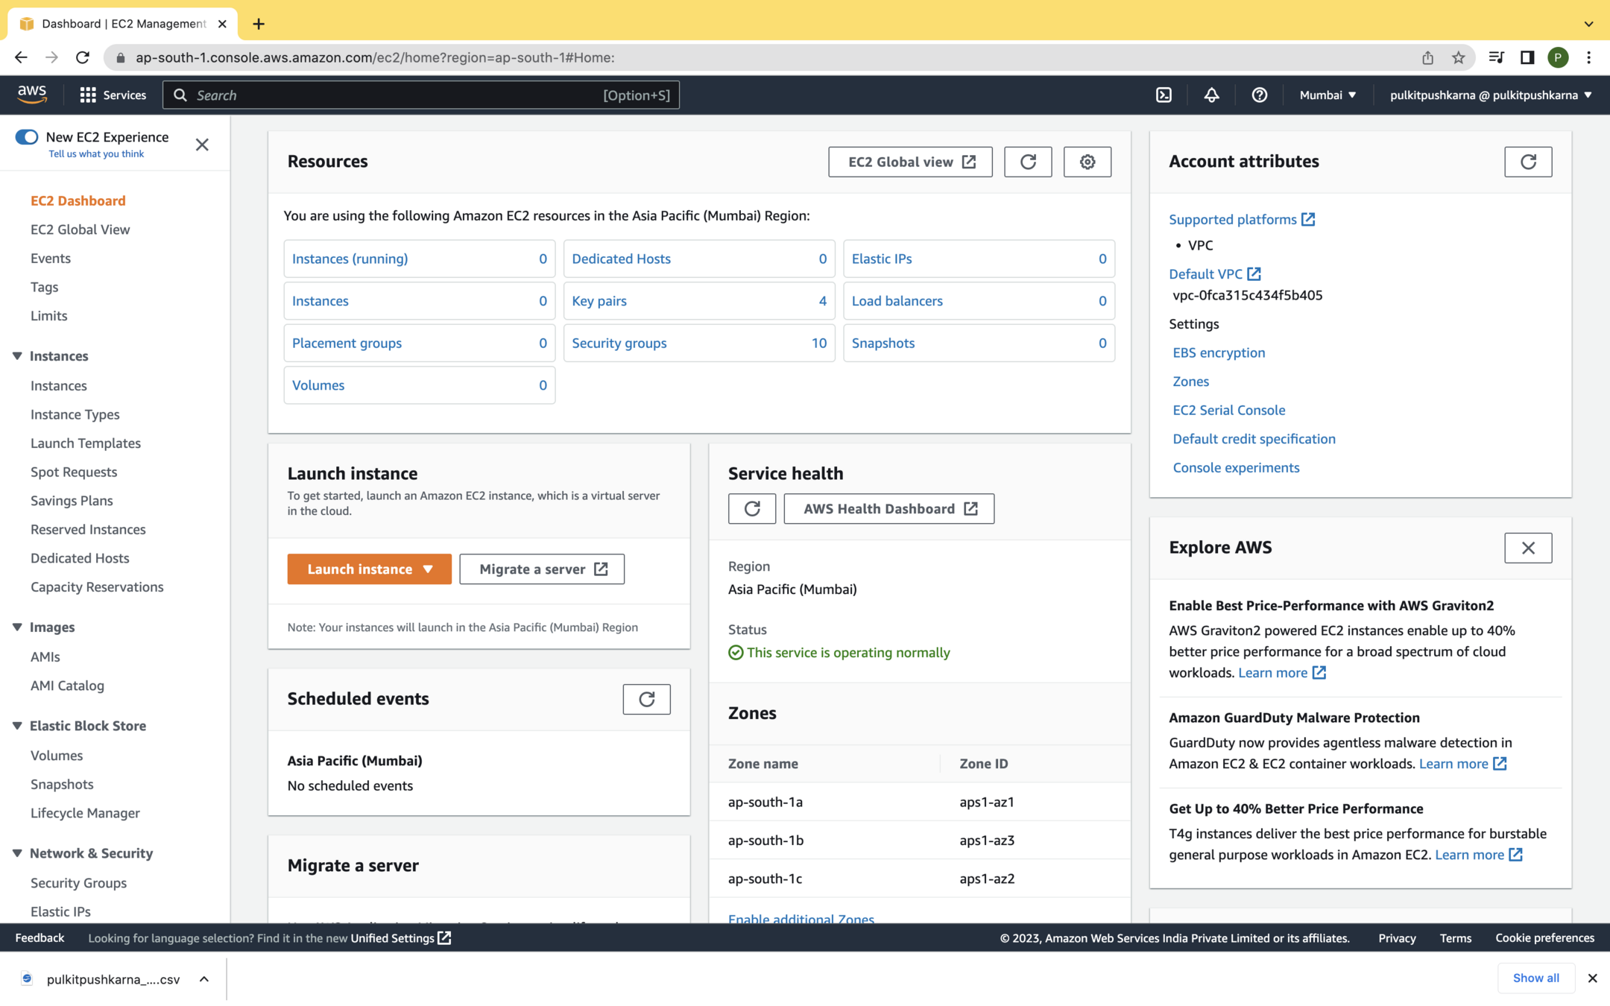Go to Security Groups in the sidebar

coord(78,882)
